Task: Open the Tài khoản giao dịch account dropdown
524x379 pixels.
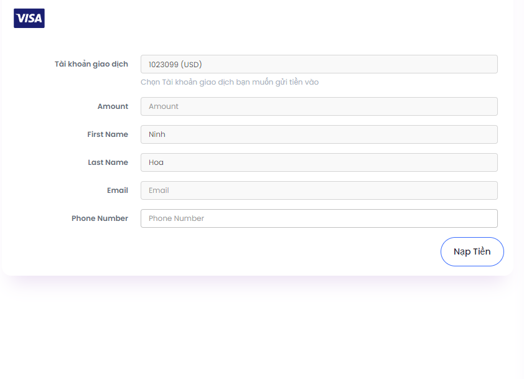Action: [319, 64]
